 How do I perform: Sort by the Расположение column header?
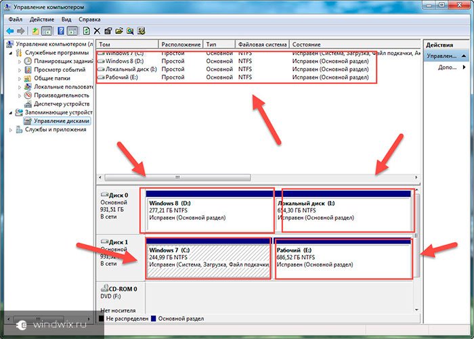181,45
